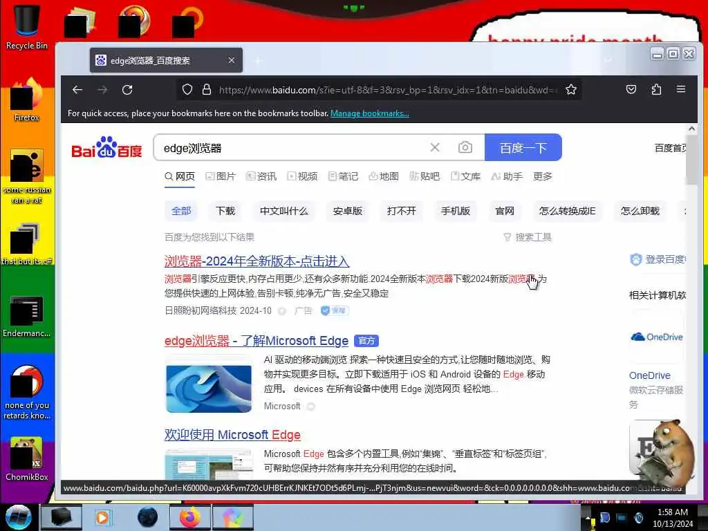
Task: Switch to the 资讯 tab
Action: 261,176
